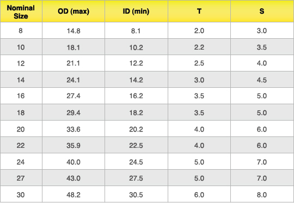
Task: Select nominal size 8 cell
Action: (21, 31)
